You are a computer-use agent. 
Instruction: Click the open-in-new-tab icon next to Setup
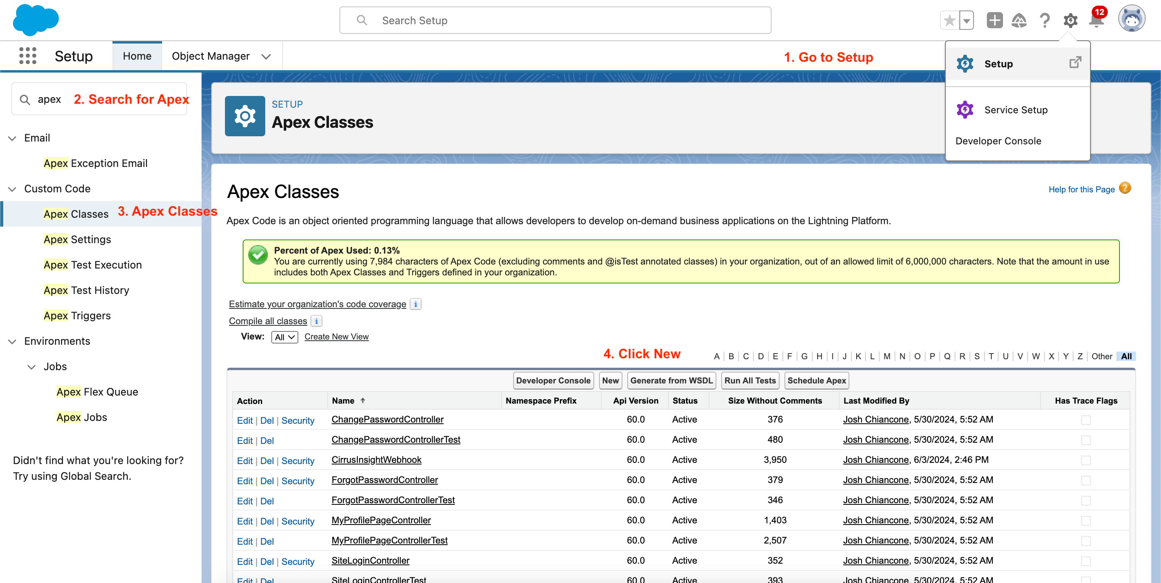1076,62
